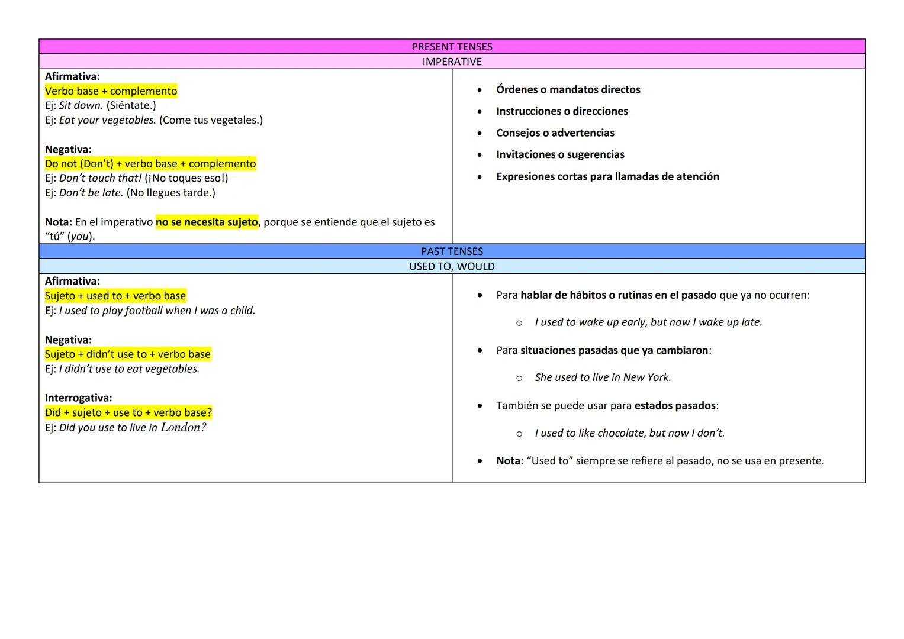Click the Consejos o advertencias bullet
Image resolution: width=904 pixels, height=639 pixels.
pos(555,133)
